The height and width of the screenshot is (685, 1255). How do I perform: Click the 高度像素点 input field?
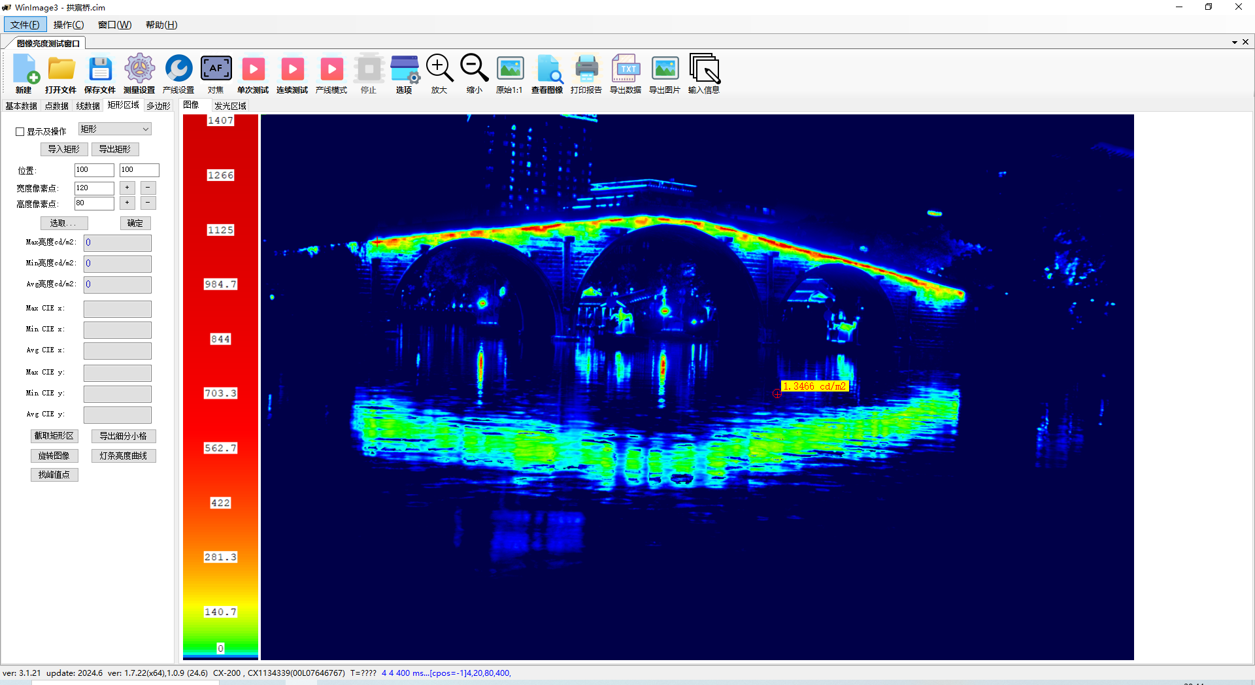(x=94, y=203)
